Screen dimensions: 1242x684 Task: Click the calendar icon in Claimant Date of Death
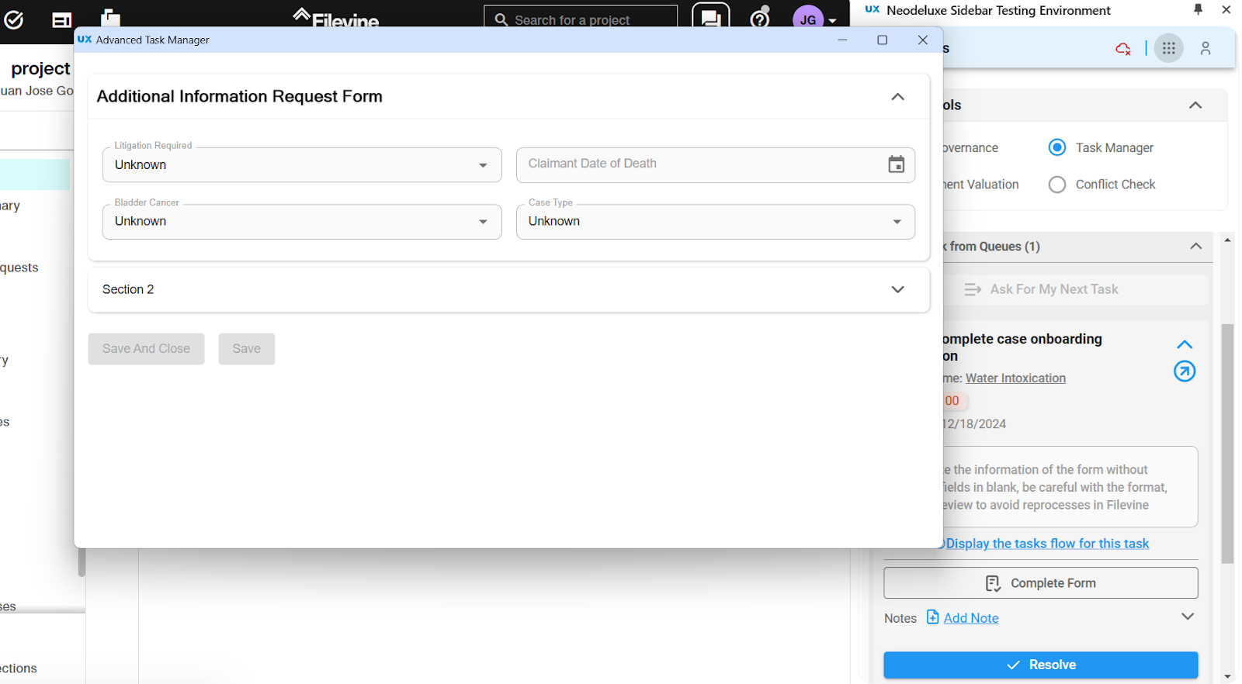[x=896, y=164]
